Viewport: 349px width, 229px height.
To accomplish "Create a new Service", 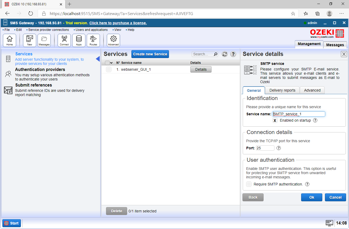I will pyautogui.click(x=150, y=54).
